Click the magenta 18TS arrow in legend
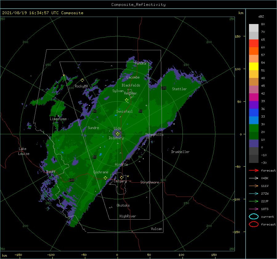Image resolution: width=277 pixels, height=259 pixels. (x=254, y=209)
